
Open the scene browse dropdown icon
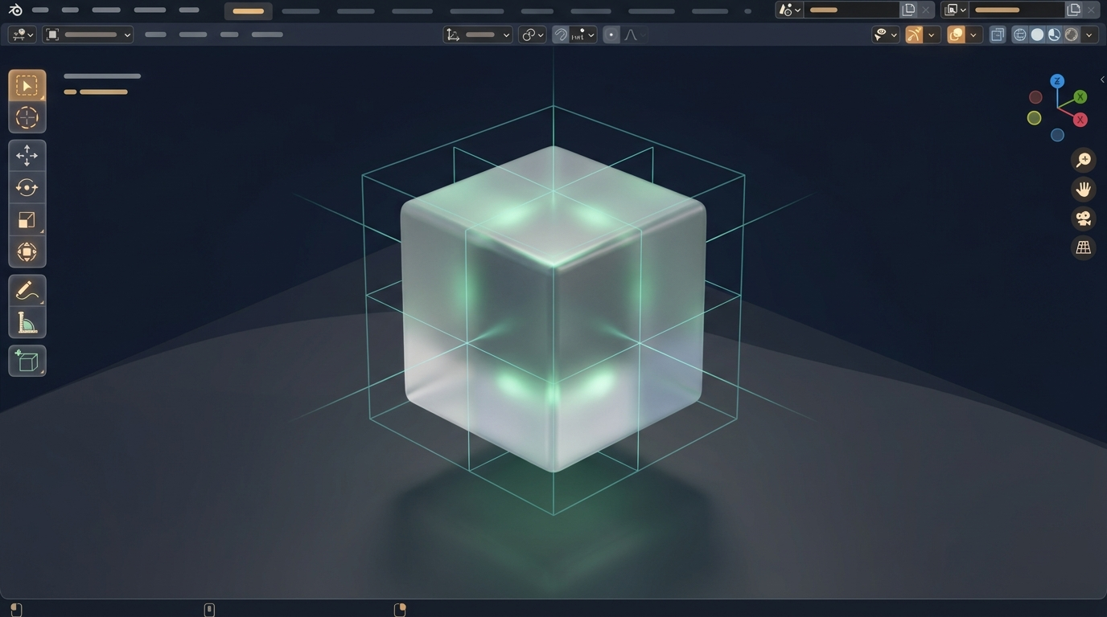[789, 10]
